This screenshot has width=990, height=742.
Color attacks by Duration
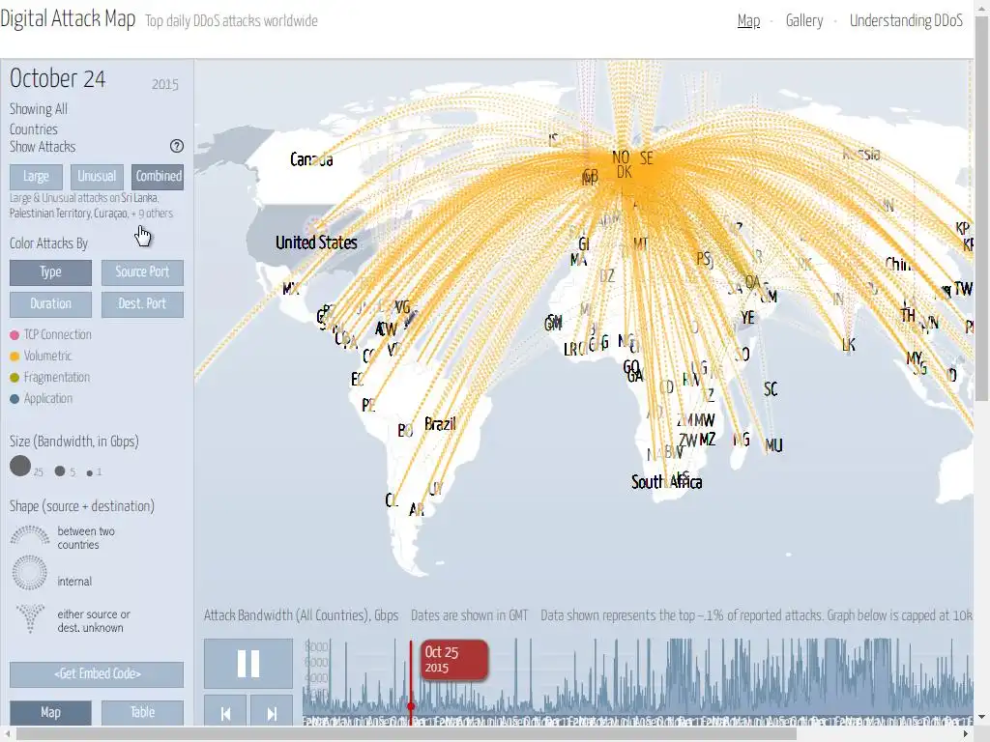coord(50,304)
